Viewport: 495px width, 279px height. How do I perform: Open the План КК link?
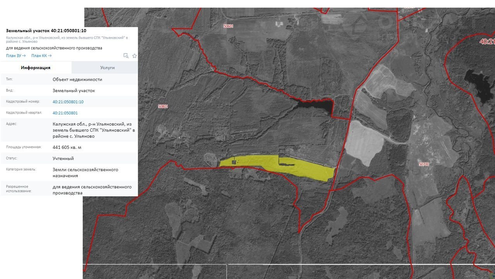(41, 56)
